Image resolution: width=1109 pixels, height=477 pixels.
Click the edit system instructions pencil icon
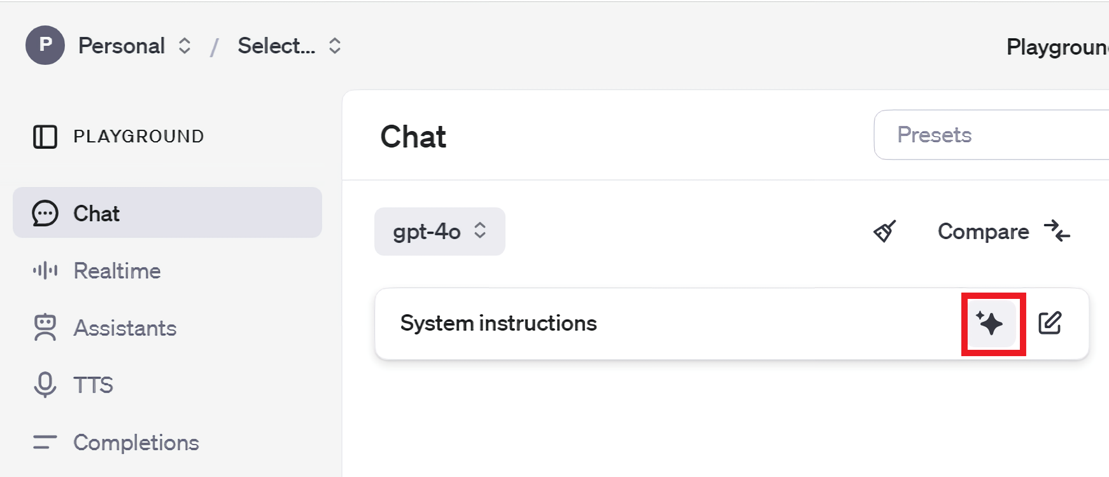tap(1050, 323)
